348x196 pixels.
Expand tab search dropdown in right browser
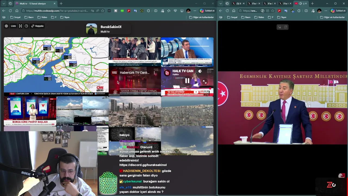pyautogui.click(x=220, y=4)
